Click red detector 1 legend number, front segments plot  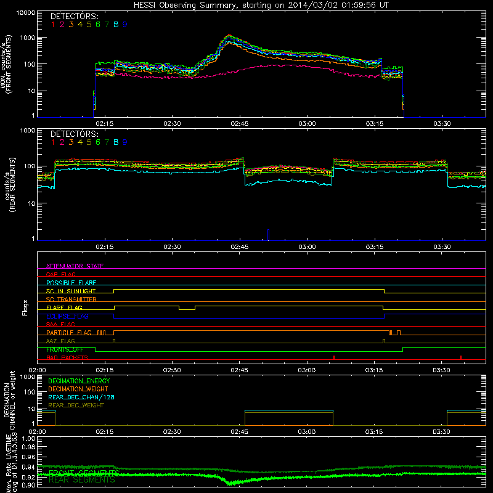(x=53, y=25)
